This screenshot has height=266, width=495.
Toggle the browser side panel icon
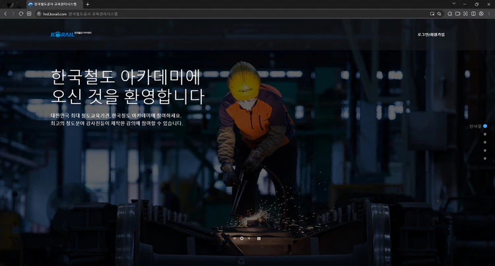click(x=473, y=14)
